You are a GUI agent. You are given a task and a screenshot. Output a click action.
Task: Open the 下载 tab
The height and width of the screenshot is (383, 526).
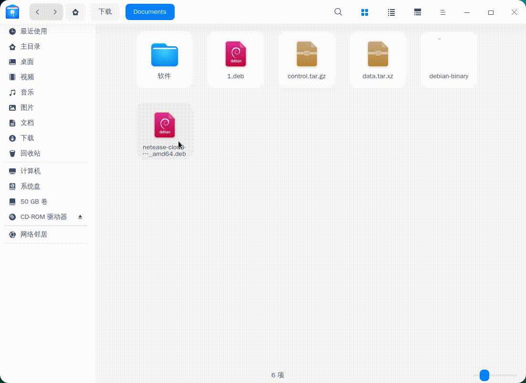(x=105, y=11)
